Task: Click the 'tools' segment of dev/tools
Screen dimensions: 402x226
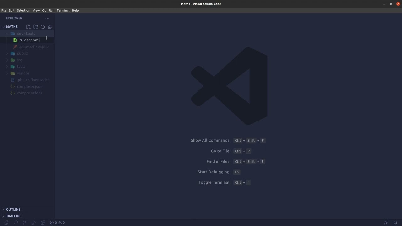Action: pos(30,34)
